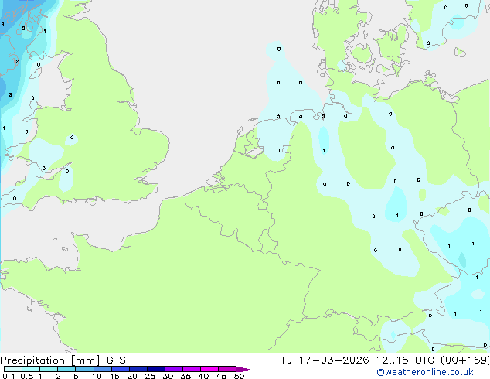Select the 10–15 mm legend color box

102,369
